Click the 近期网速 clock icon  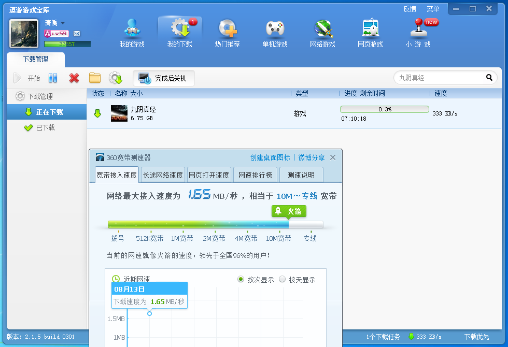click(x=116, y=279)
